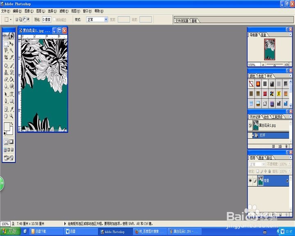Image resolution: width=295 pixels, height=236 pixels.
Task: Select the Rectangular Marquee tool in toolbox
Action: point(6,44)
